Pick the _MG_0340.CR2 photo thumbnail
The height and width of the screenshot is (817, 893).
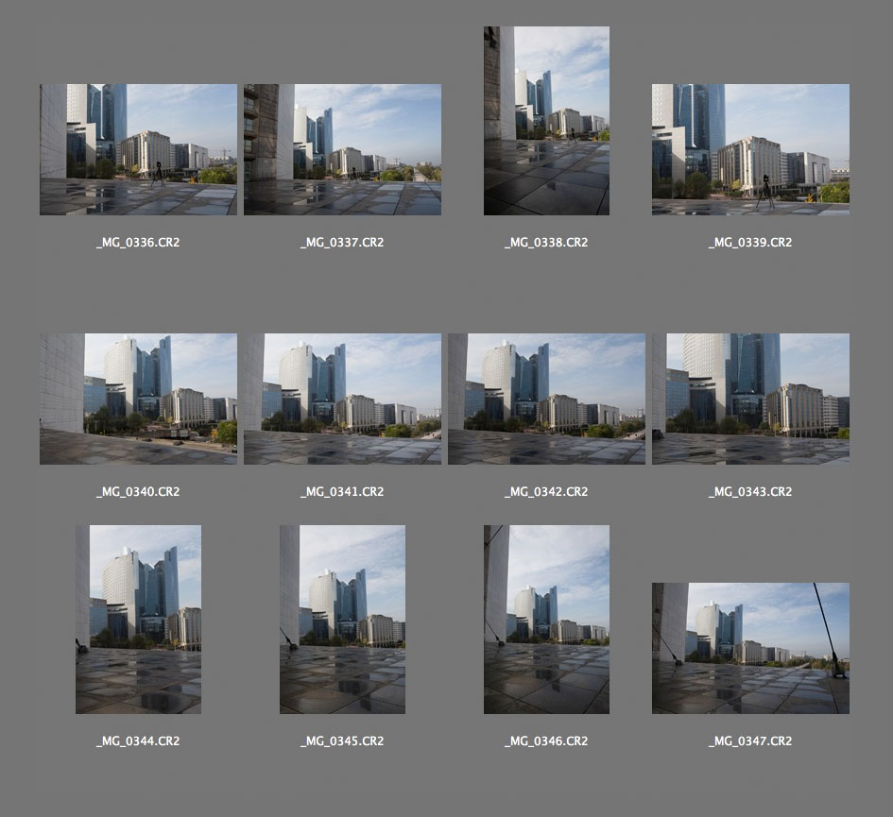pos(138,399)
